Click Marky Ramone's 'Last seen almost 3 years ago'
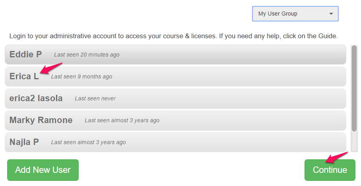Image resolution: width=361 pixels, height=186 pixels. [122, 121]
